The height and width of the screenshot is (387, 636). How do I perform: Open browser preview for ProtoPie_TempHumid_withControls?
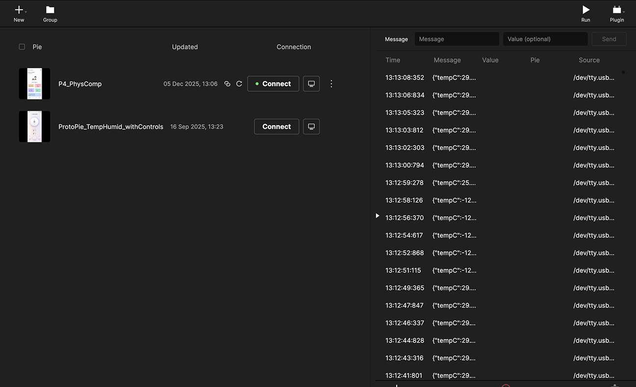click(x=311, y=126)
